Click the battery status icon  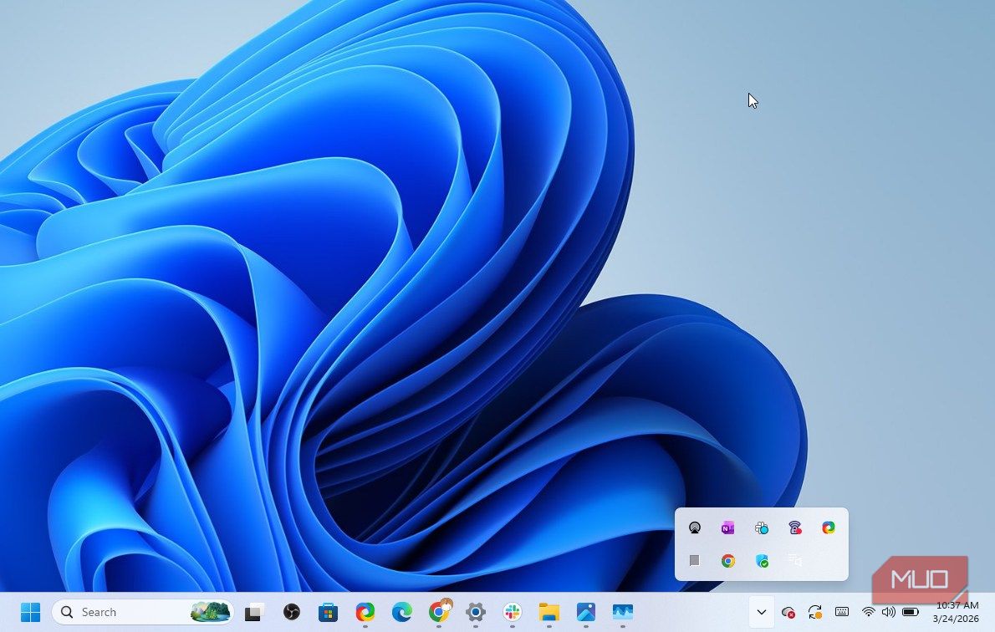coord(911,612)
